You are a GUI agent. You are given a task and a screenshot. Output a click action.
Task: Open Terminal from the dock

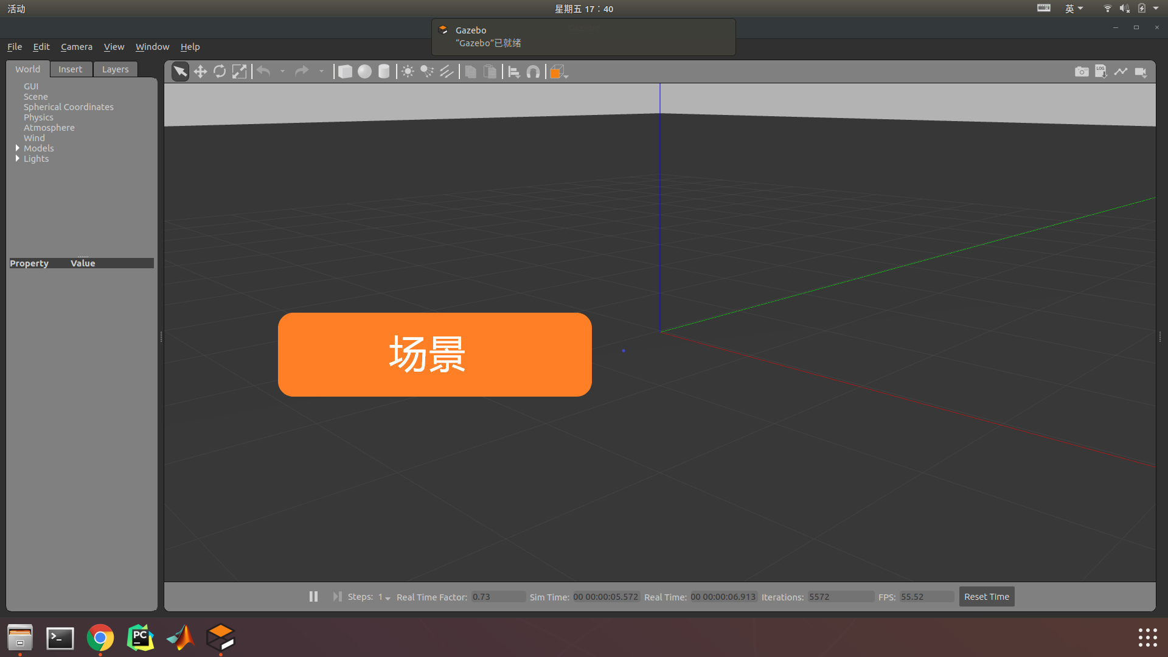point(60,638)
